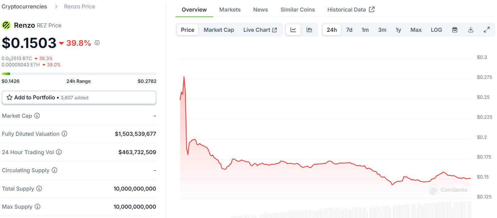The image size is (497, 218).
Task: Open the Markets tab
Action: (230, 10)
